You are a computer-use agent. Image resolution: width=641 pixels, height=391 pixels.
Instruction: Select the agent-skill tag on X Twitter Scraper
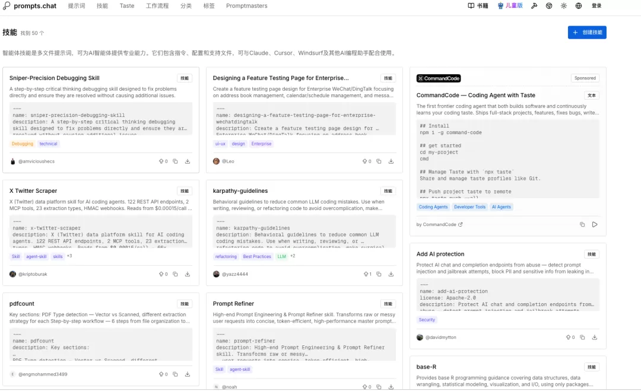pos(36,256)
